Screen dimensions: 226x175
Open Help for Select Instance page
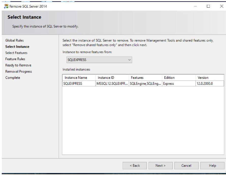coord(212,166)
